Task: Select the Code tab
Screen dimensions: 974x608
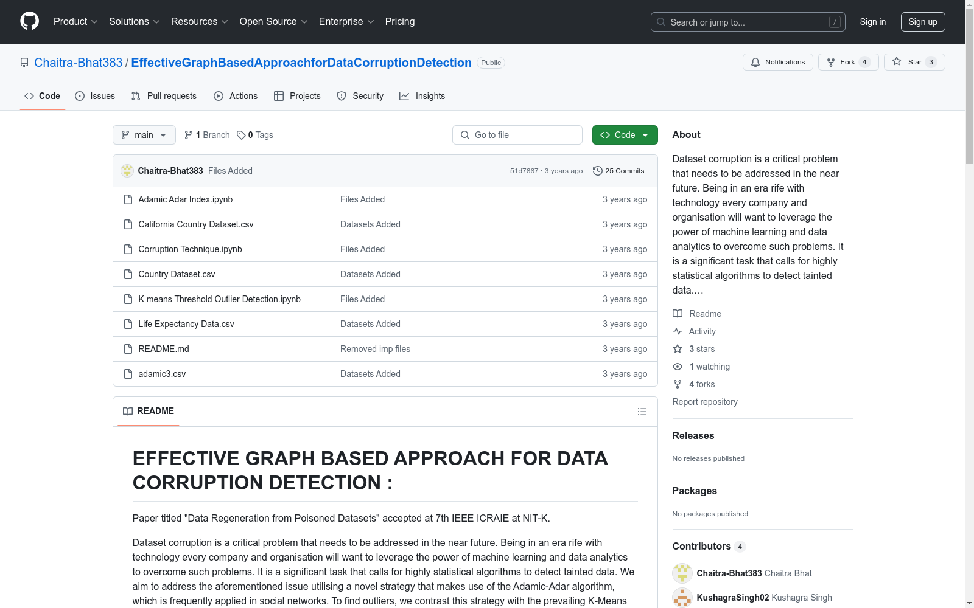Action: pyautogui.click(x=43, y=96)
